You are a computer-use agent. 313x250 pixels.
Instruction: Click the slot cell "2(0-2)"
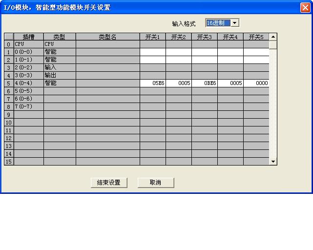click(x=29, y=68)
